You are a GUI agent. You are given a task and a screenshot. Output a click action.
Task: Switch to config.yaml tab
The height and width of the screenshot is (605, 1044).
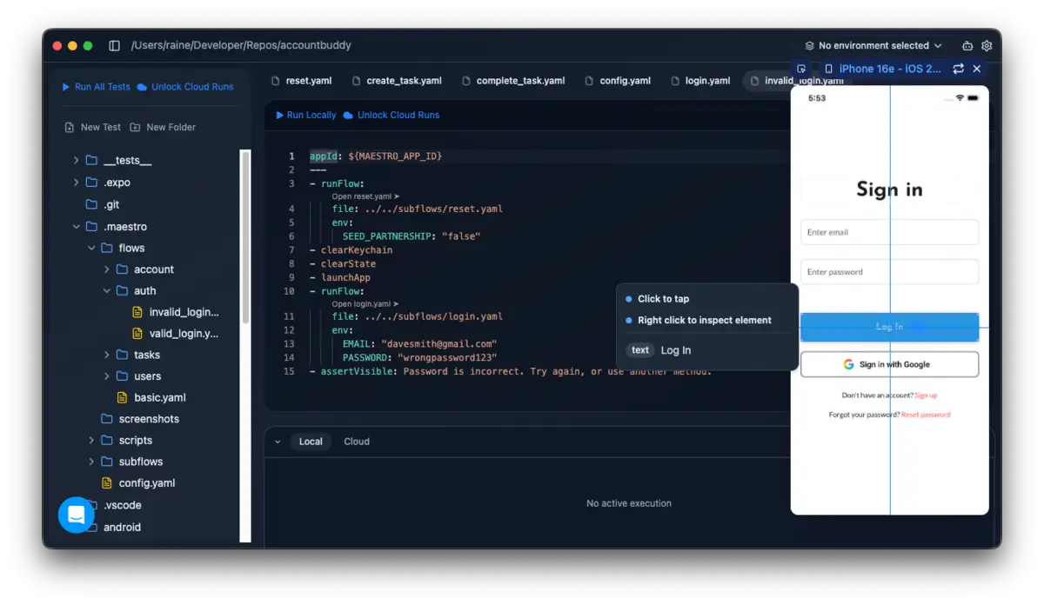[618, 81]
